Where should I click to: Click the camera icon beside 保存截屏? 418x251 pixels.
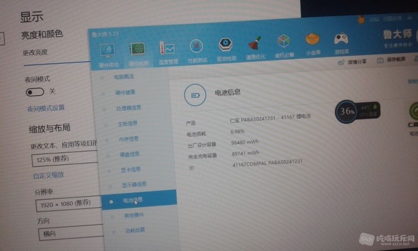click(380, 61)
